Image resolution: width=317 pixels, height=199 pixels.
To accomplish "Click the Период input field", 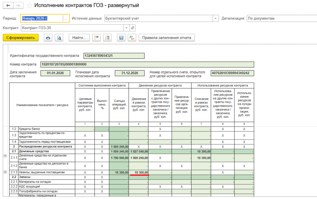I will tap(42, 18).
